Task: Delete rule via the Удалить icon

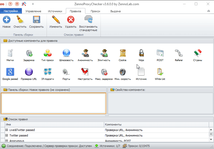Action: pyautogui.click(x=71, y=20)
